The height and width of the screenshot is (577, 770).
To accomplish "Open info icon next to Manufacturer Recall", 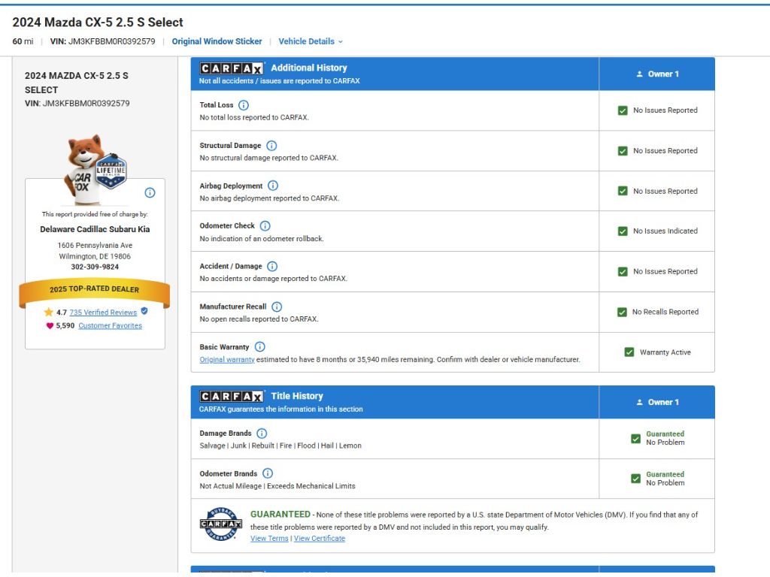I will (x=277, y=307).
